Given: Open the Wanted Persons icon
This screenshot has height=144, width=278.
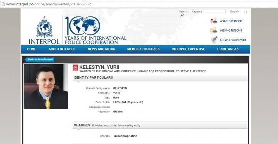Looking at the screenshot, I should pyautogui.click(x=214, y=21).
